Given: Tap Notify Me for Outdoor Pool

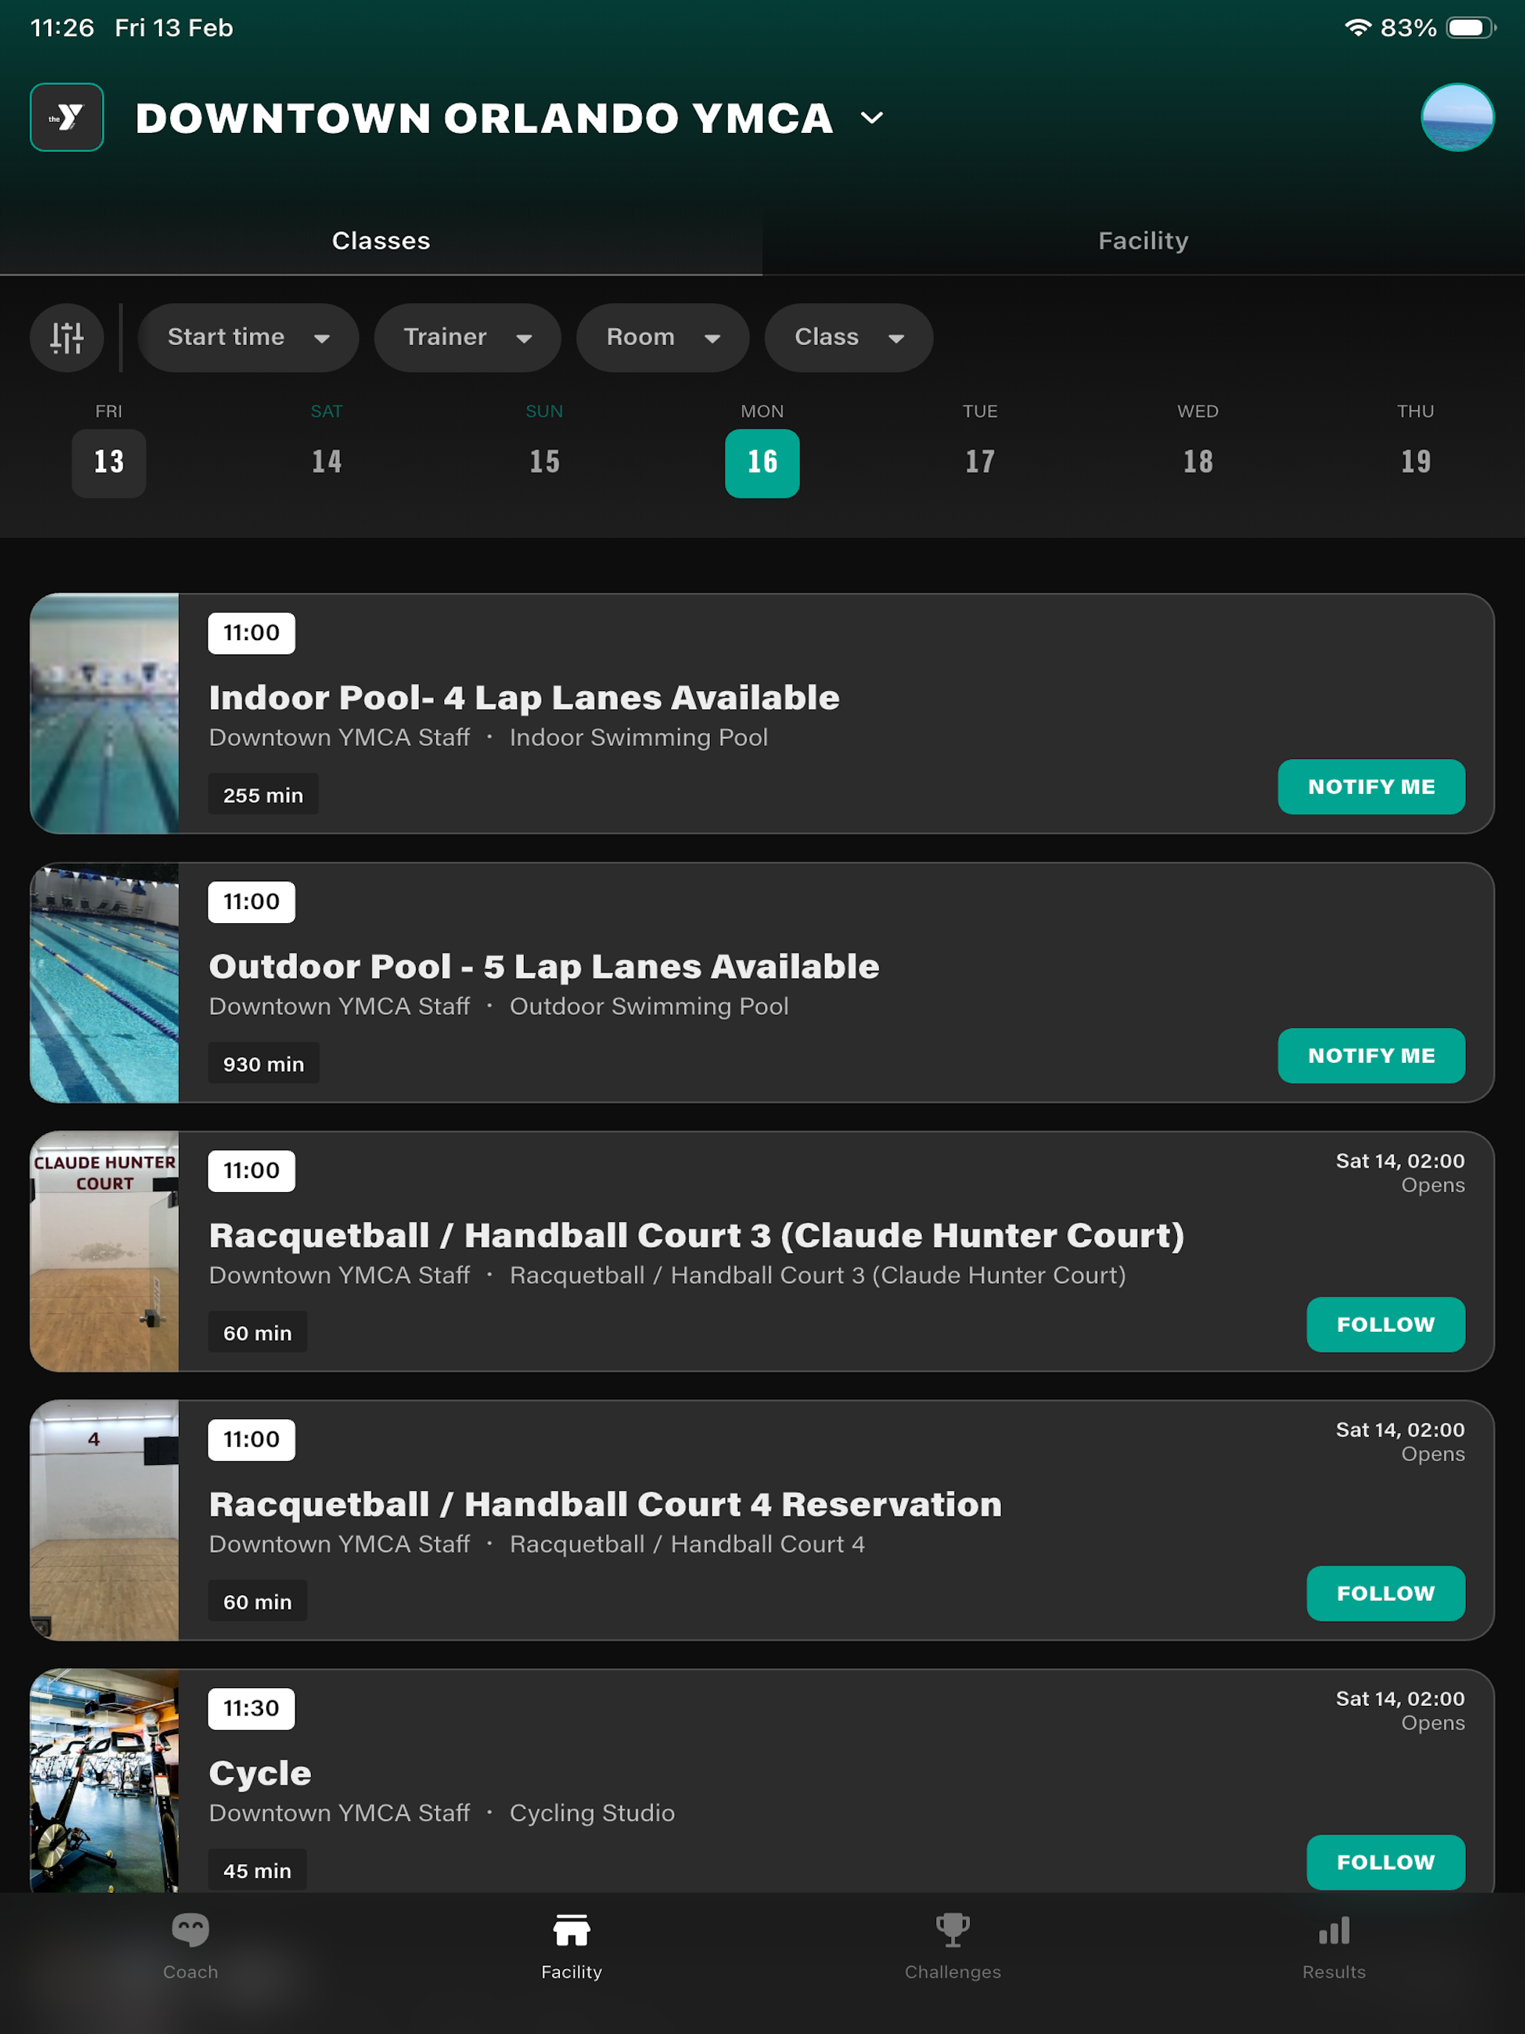Looking at the screenshot, I should click(x=1371, y=1055).
